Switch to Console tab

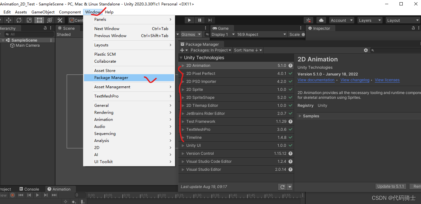pos(29,189)
